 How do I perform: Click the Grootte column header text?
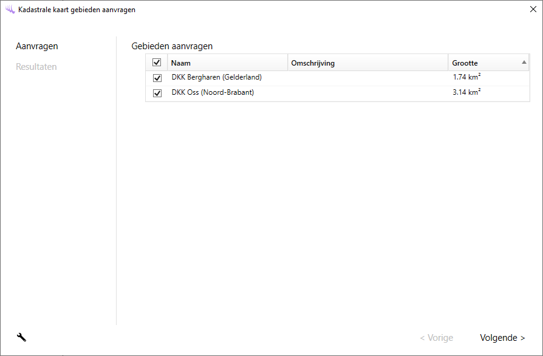click(x=465, y=63)
